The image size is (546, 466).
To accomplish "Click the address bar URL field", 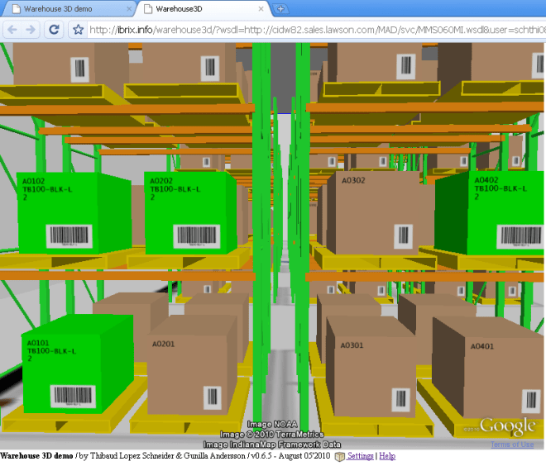I will click(x=314, y=30).
